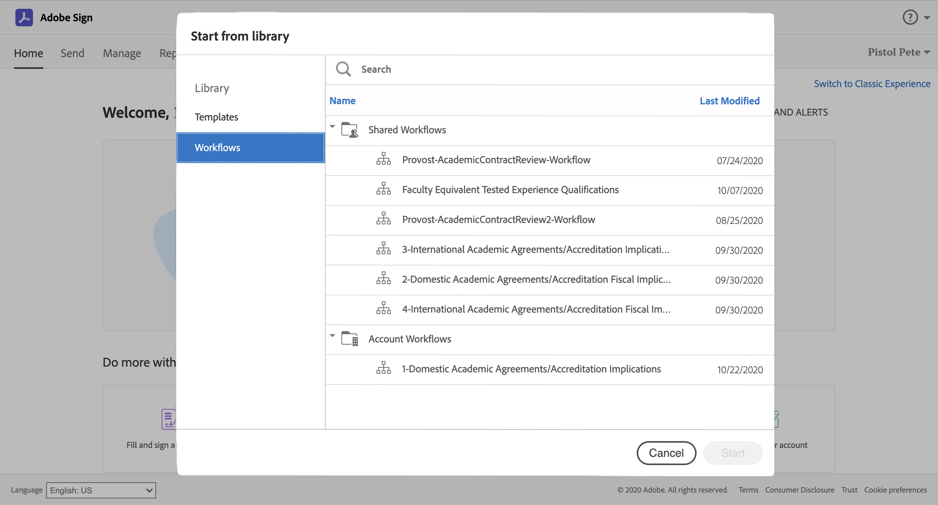
Task: Go to the Send tab
Action: tap(73, 53)
